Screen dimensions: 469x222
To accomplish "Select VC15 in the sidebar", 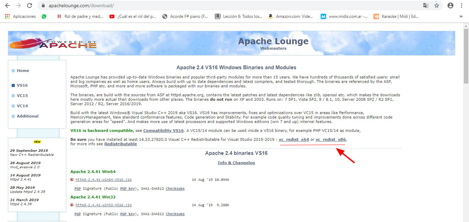I will coord(22,96).
